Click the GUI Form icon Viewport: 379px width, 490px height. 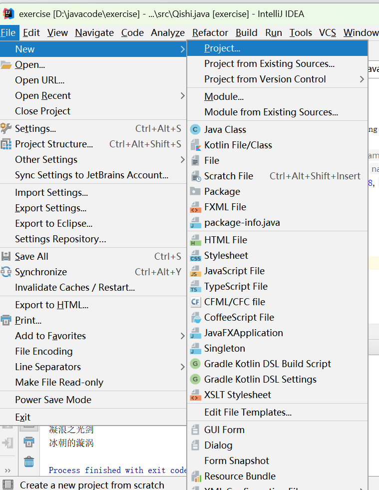pyautogui.click(x=195, y=430)
